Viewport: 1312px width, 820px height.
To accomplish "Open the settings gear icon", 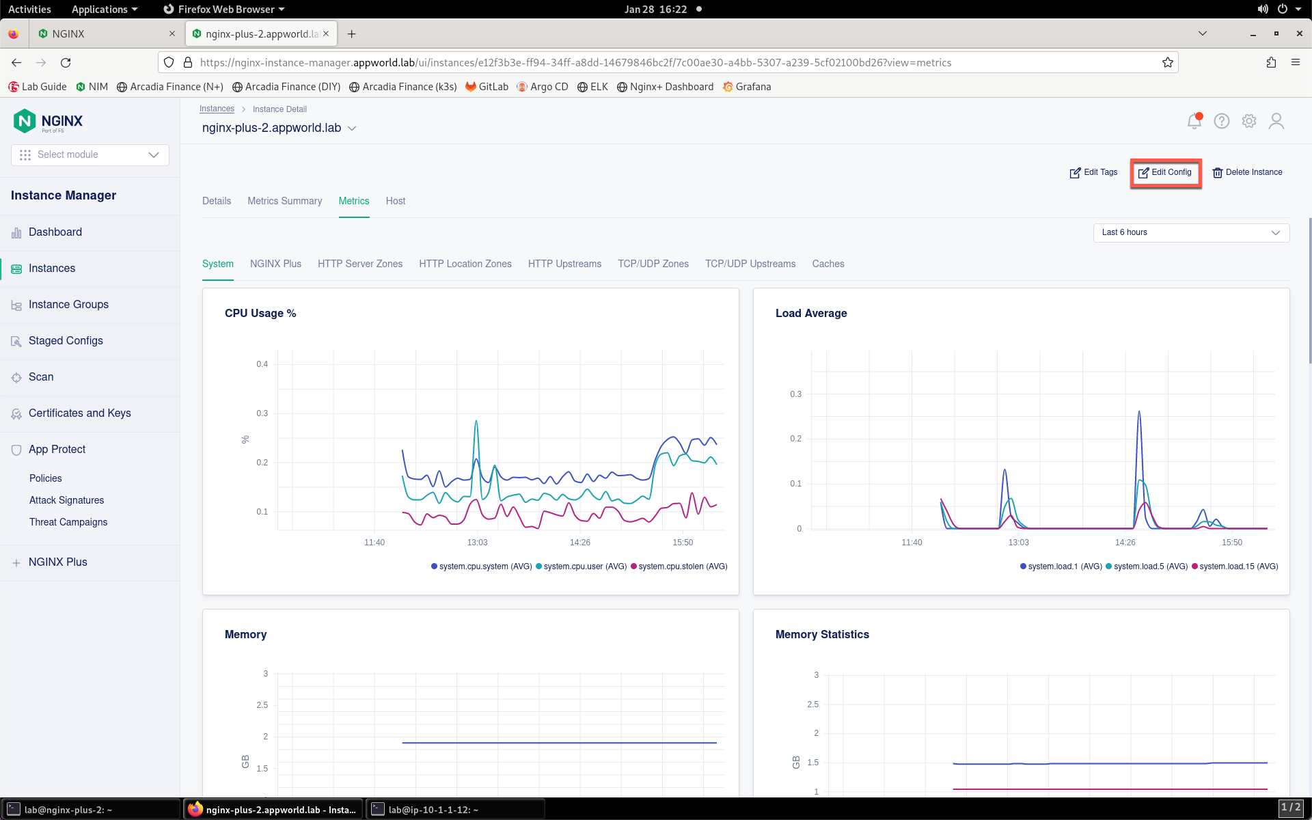I will pos(1249,121).
